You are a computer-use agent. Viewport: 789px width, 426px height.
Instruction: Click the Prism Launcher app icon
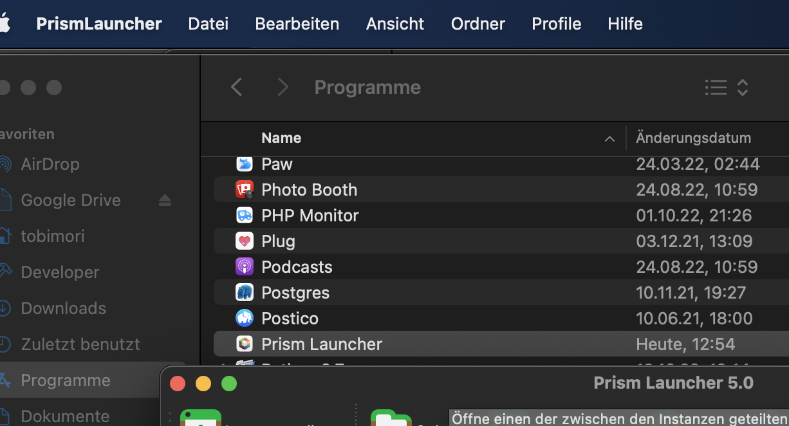tap(245, 344)
